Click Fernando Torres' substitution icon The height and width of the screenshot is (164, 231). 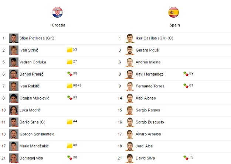(x=186, y=86)
